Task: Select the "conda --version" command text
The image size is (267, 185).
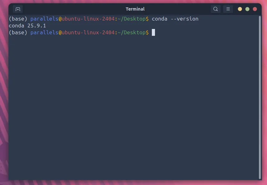Action: pyautogui.click(x=175, y=19)
